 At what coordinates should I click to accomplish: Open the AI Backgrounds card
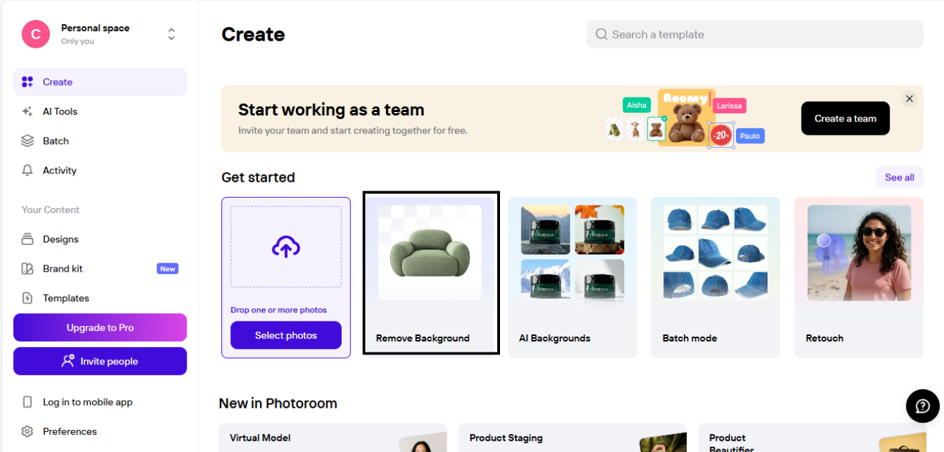(x=572, y=277)
